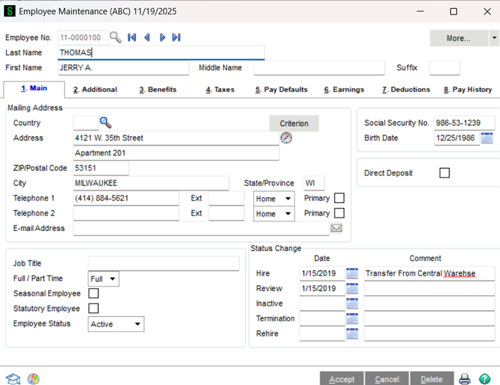Open Rehire date calendar picker
Screen dimensions: 500x385
pos(352,333)
